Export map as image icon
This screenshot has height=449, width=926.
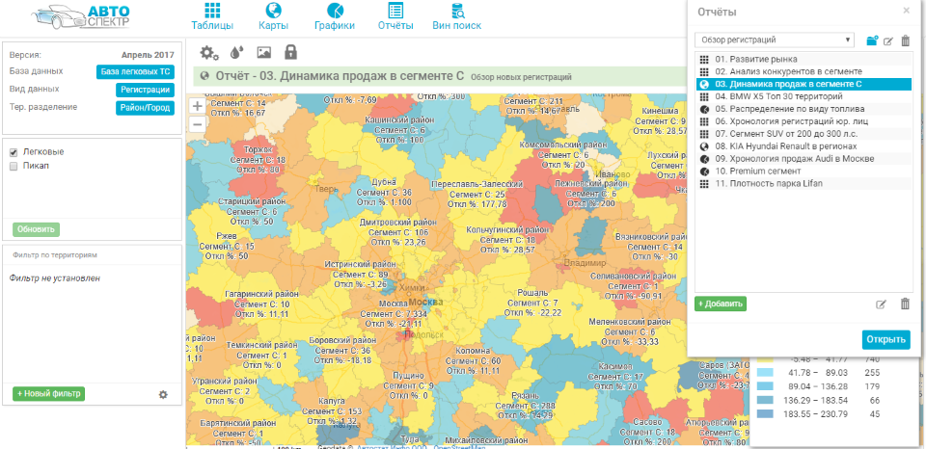coord(263,52)
